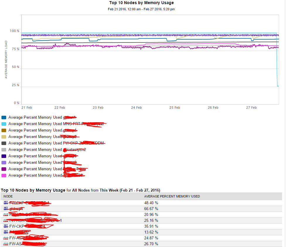
Task: Click the 26.70 % value cell
Action: coord(151,244)
